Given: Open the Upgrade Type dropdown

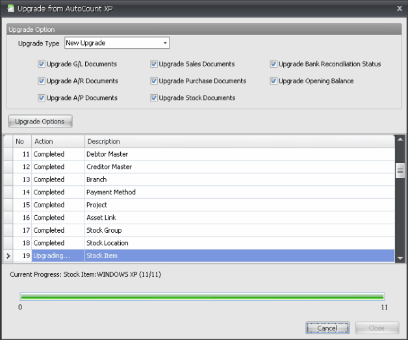Looking at the screenshot, I should tap(165, 44).
